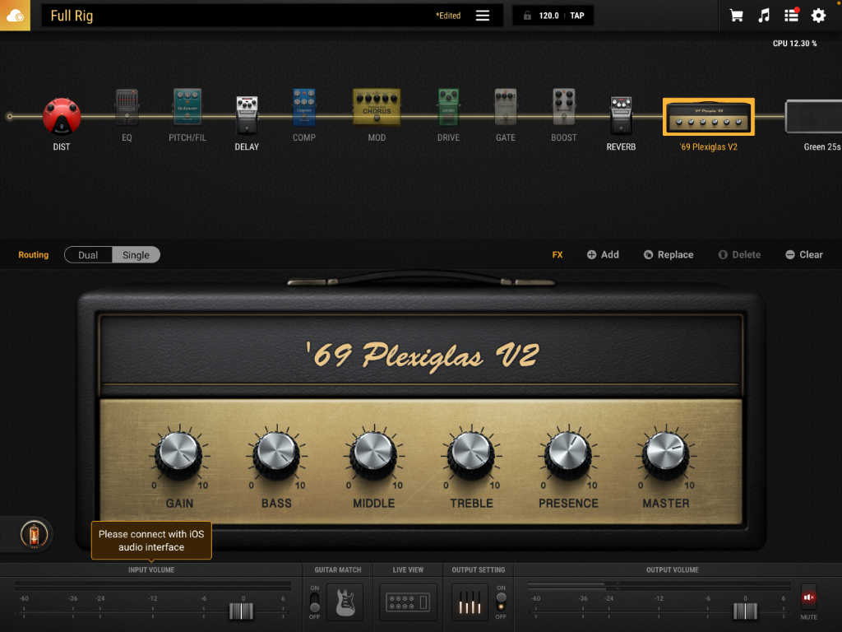Click the CPU 12.30 % readout
The width and height of the screenshot is (842, 632).
coord(795,44)
